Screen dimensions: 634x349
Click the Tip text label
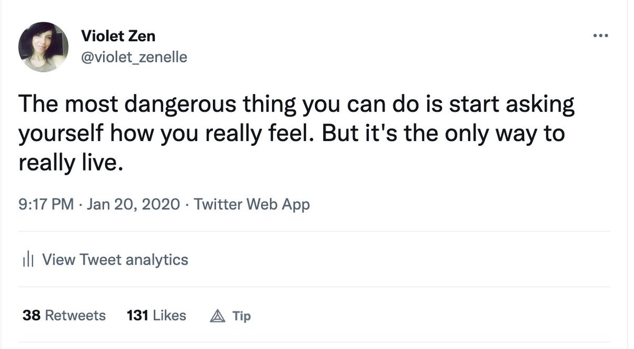click(241, 316)
